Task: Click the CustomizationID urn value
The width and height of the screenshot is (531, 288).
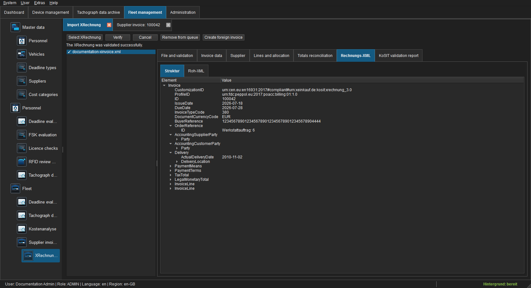Action: 287,90
